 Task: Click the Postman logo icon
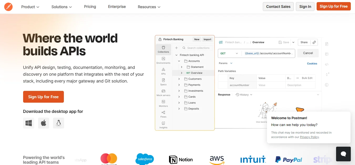point(8,7)
